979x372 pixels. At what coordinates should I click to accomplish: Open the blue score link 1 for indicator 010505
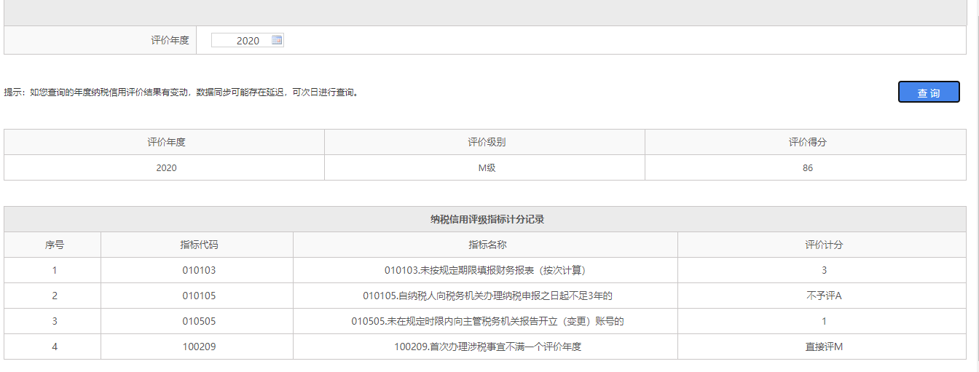[824, 321]
